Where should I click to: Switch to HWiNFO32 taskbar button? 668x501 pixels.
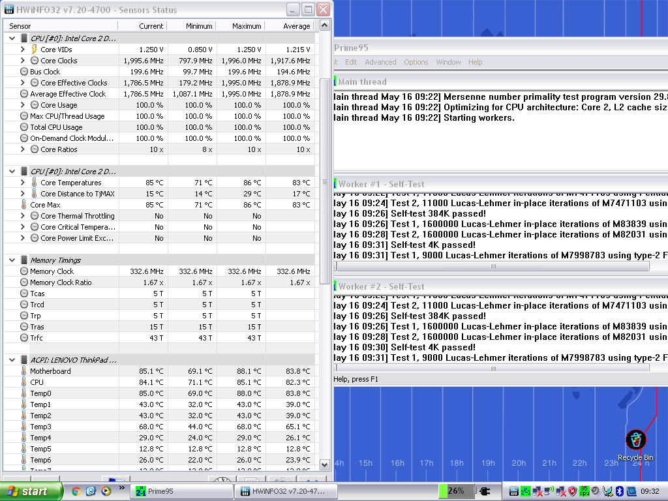pos(286,491)
